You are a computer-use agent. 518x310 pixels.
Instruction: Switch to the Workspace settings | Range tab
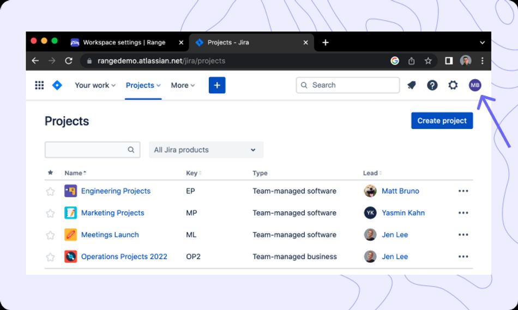tap(124, 42)
